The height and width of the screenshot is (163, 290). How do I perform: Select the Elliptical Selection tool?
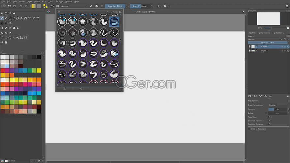(x=6, y=38)
